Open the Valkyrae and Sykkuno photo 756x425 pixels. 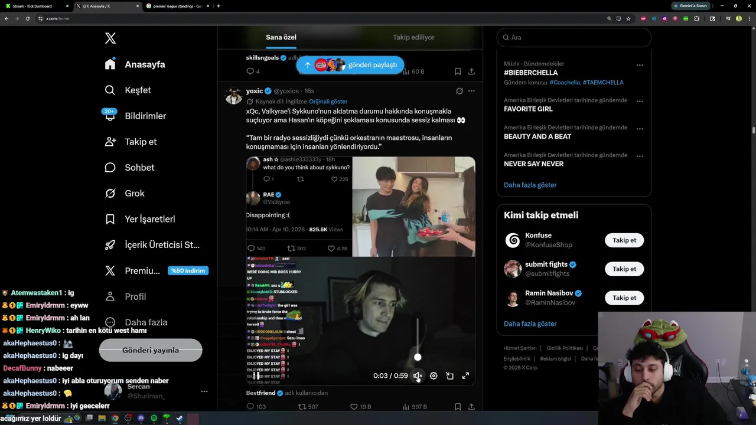tap(413, 207)
